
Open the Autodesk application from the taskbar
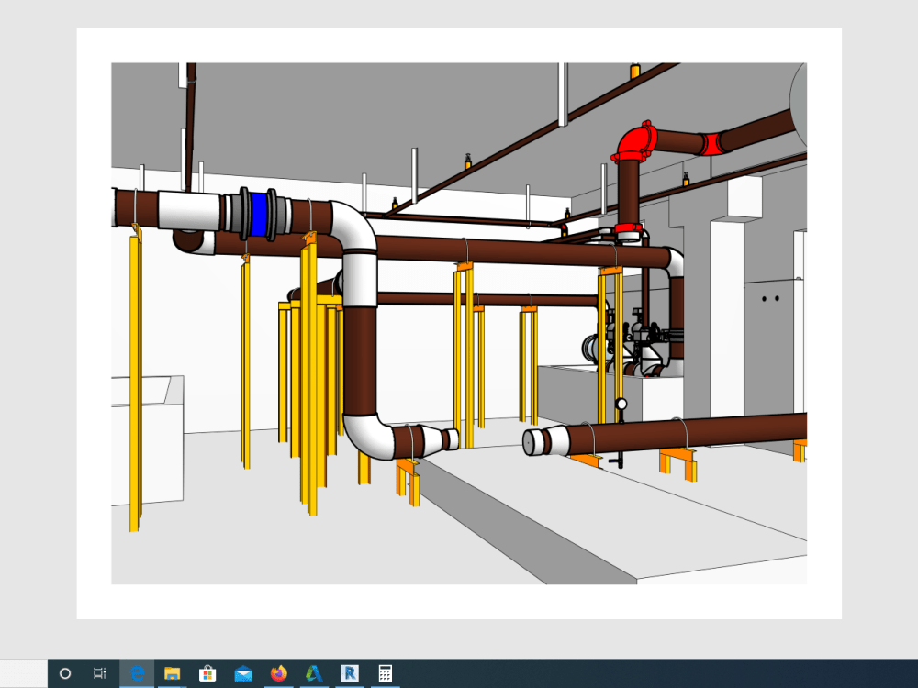[x=313, y=674]
